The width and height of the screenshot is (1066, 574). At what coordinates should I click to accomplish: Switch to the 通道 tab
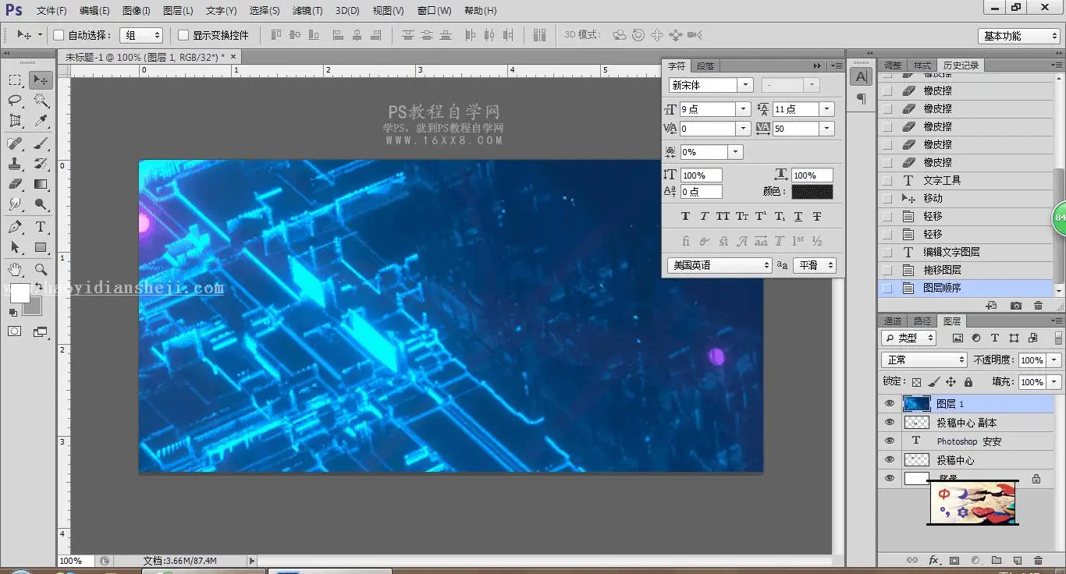tap(893, 321)
